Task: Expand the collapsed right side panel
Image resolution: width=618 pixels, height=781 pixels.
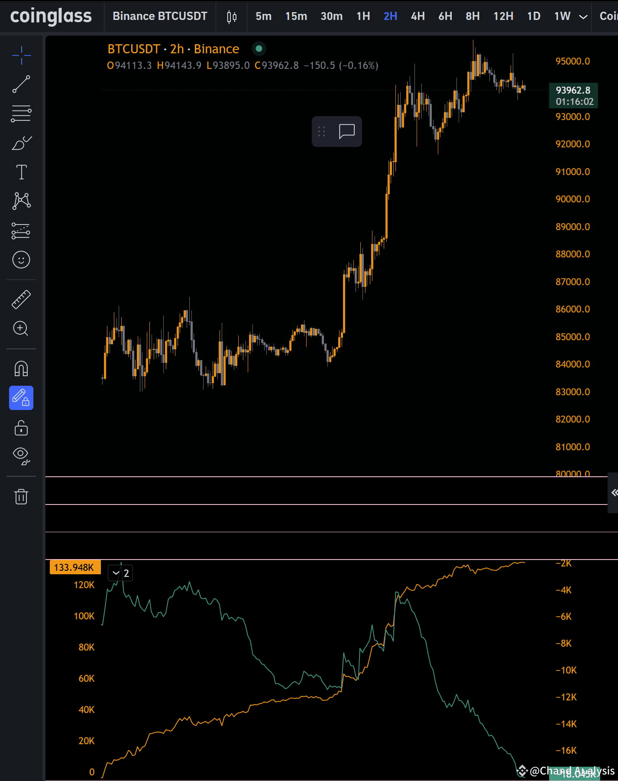Action: coord(613,493)
